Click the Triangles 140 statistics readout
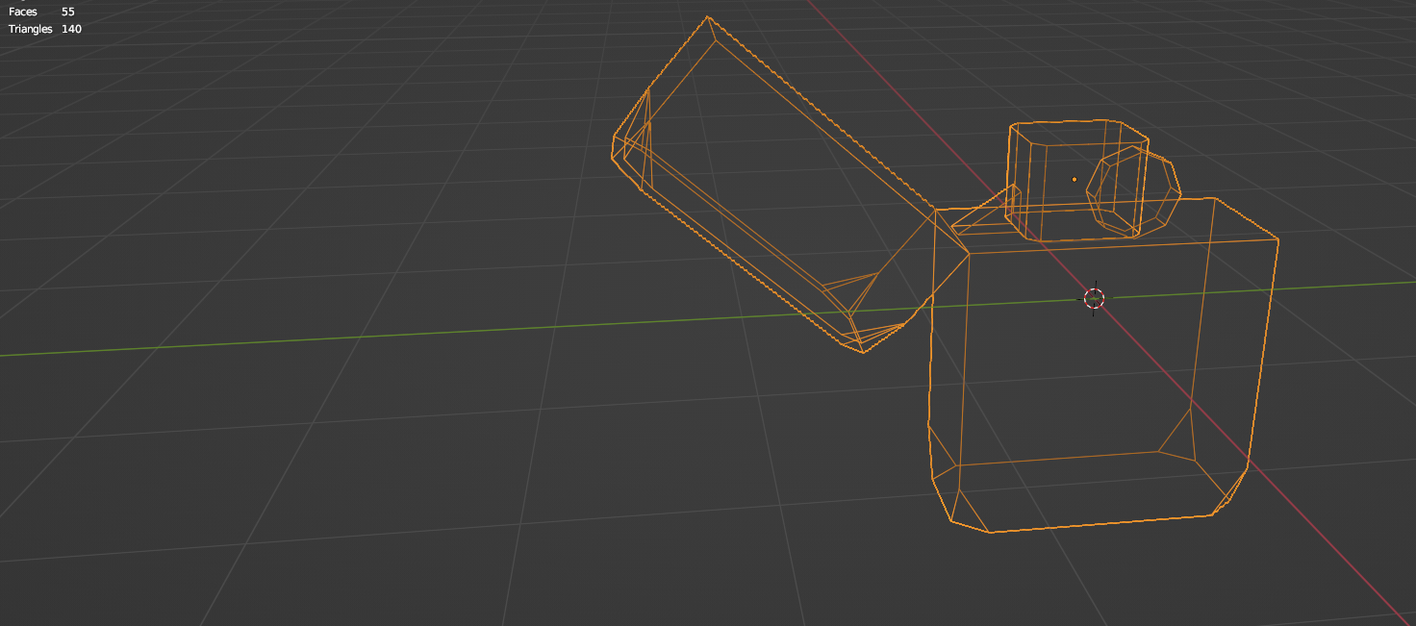Viewport: 1416px width, 626px height. click(x=45, y=29)
